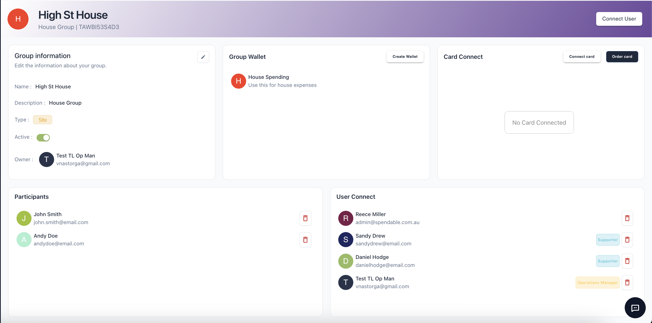
Task: Click john.smith@email.com
Action: tap(61, 222)
